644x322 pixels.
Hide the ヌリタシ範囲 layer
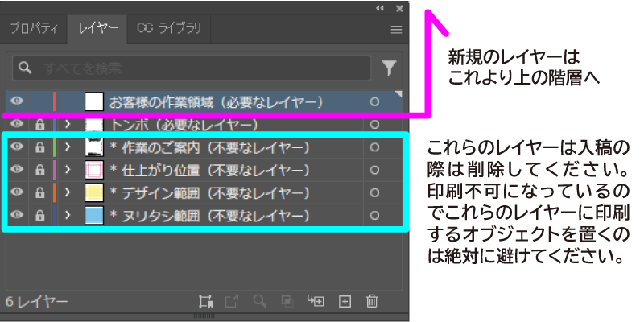pyautogui.click(x=16, y=215)
